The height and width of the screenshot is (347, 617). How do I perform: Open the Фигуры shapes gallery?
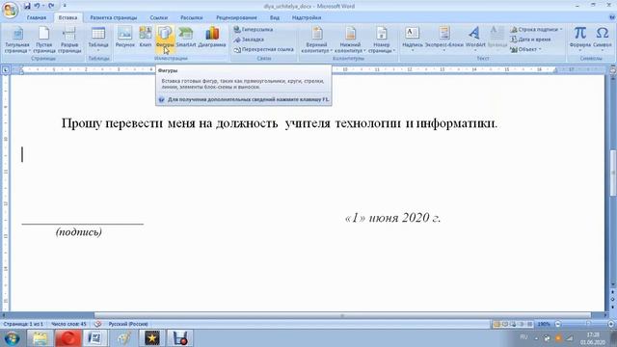(x=165, y=38)
